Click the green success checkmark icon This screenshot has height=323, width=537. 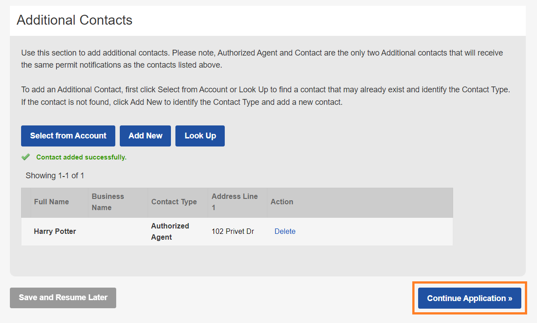(26, 157)
